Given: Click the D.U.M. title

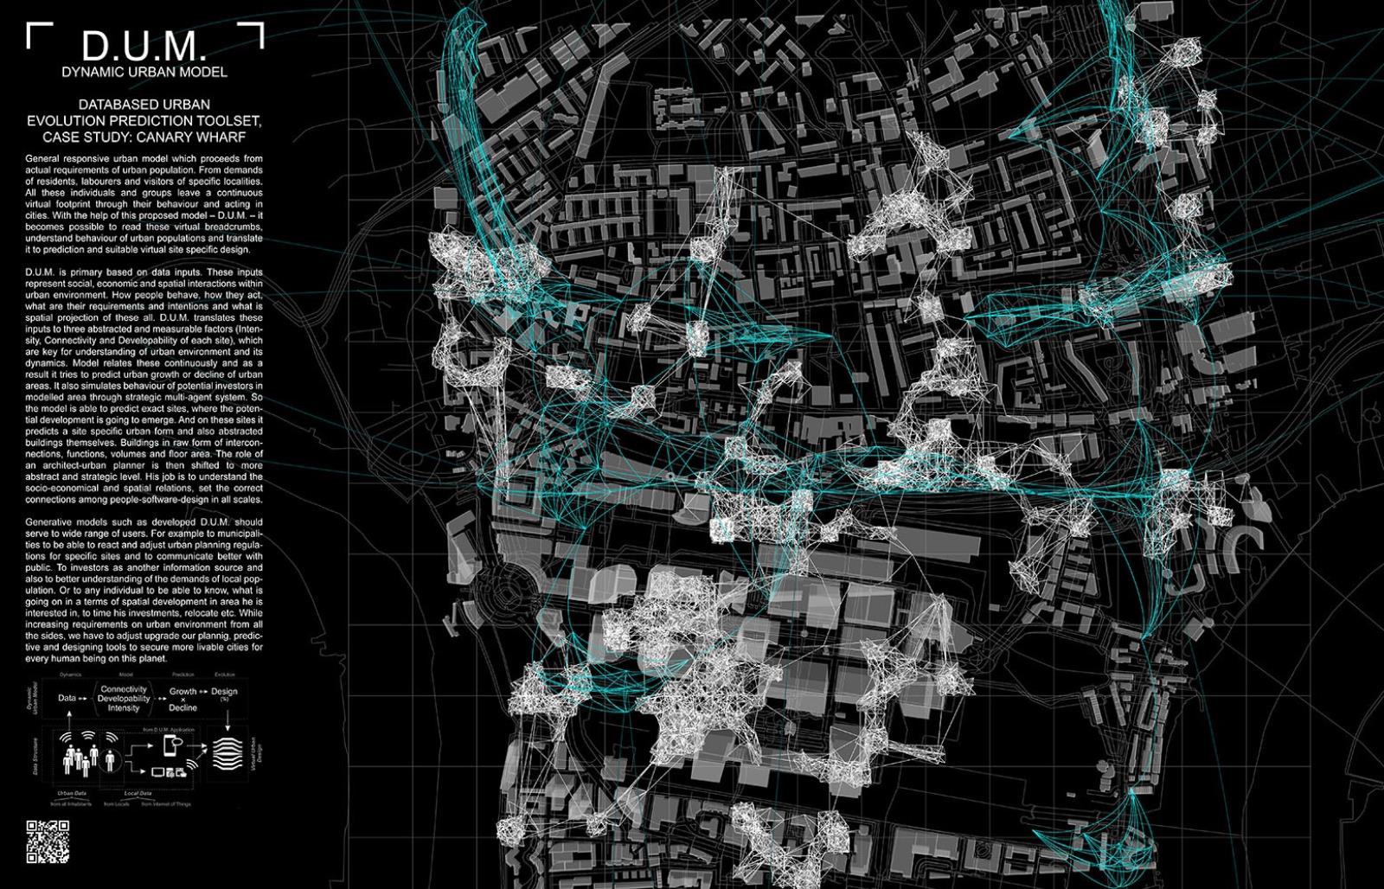Looking at the screenshot, I should 144,44.
